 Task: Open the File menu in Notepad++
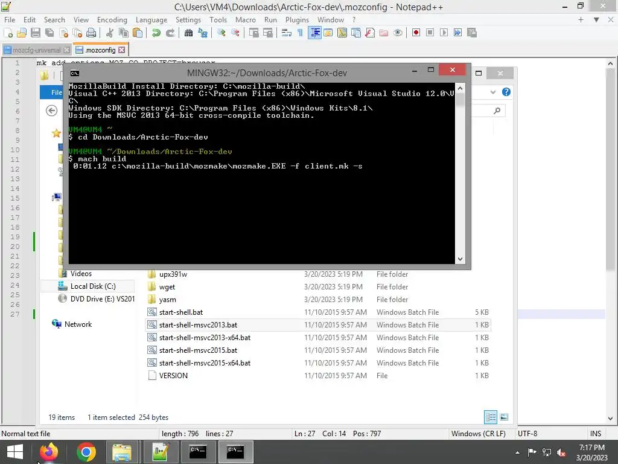10,20
